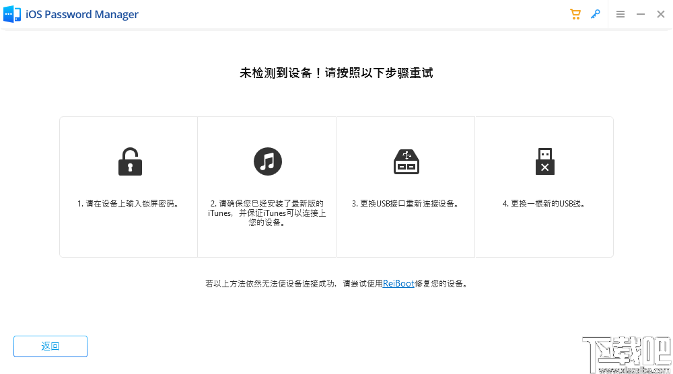Click the text '1. 请在设备上输入锁屏密码。'
Viewport: 673px width, 374px height.
click(x=129, y=204)
